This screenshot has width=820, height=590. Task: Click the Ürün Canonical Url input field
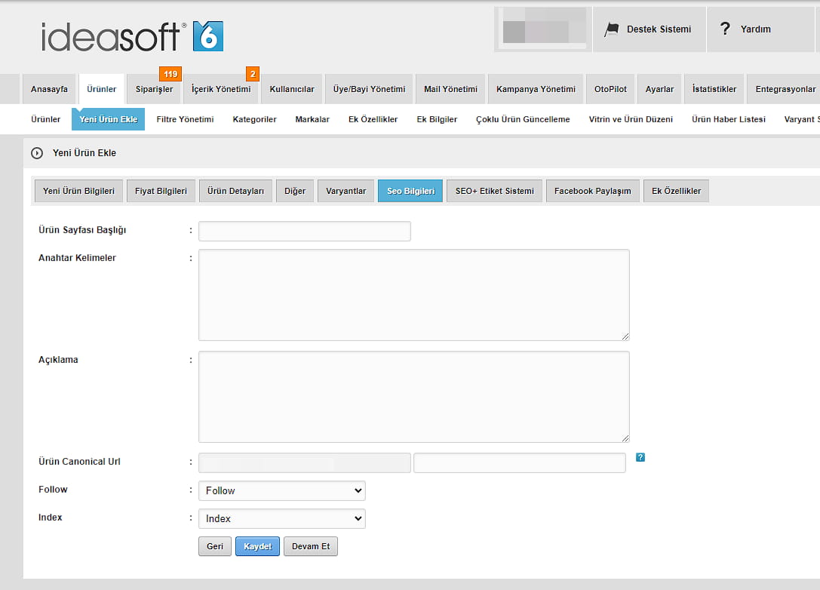coord(519,462)
